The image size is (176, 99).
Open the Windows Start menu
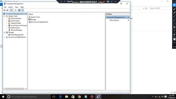[3, 97]
